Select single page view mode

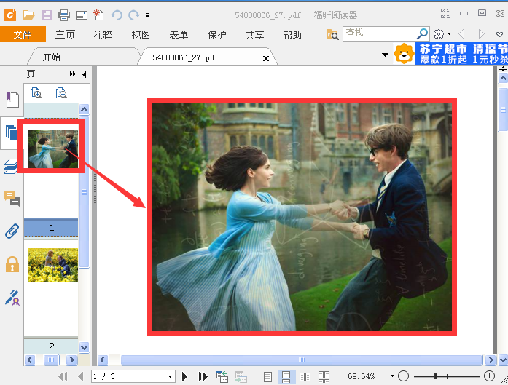coord(267,376)
